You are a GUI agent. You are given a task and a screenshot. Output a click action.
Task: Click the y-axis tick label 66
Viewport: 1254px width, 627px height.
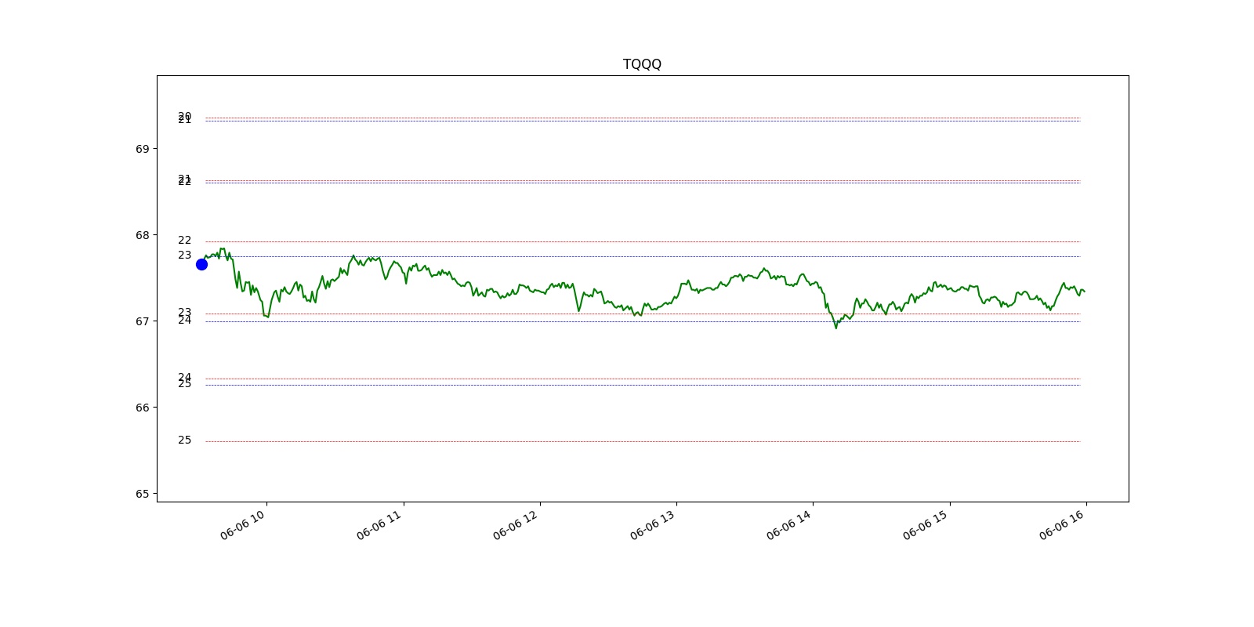point(142,408)
